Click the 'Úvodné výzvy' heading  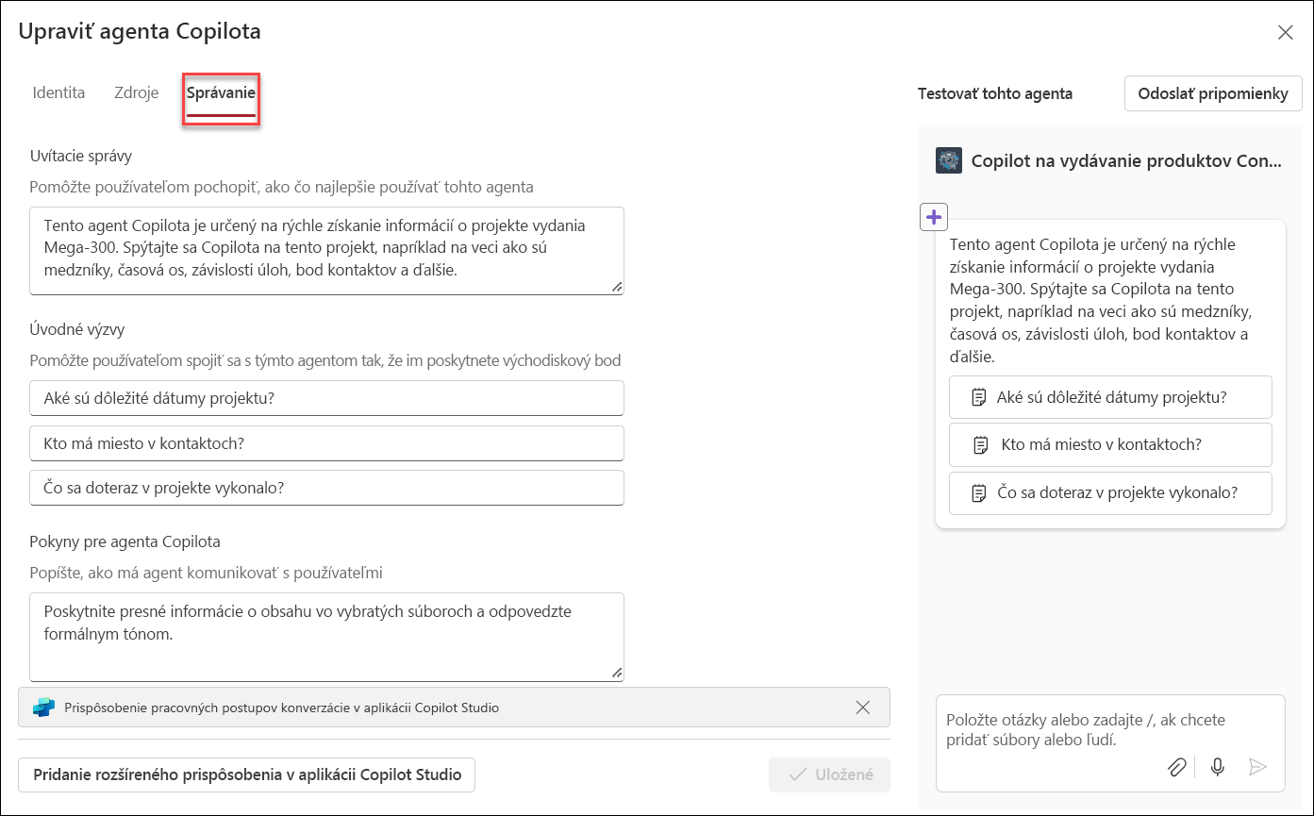(x=77, y=330)
